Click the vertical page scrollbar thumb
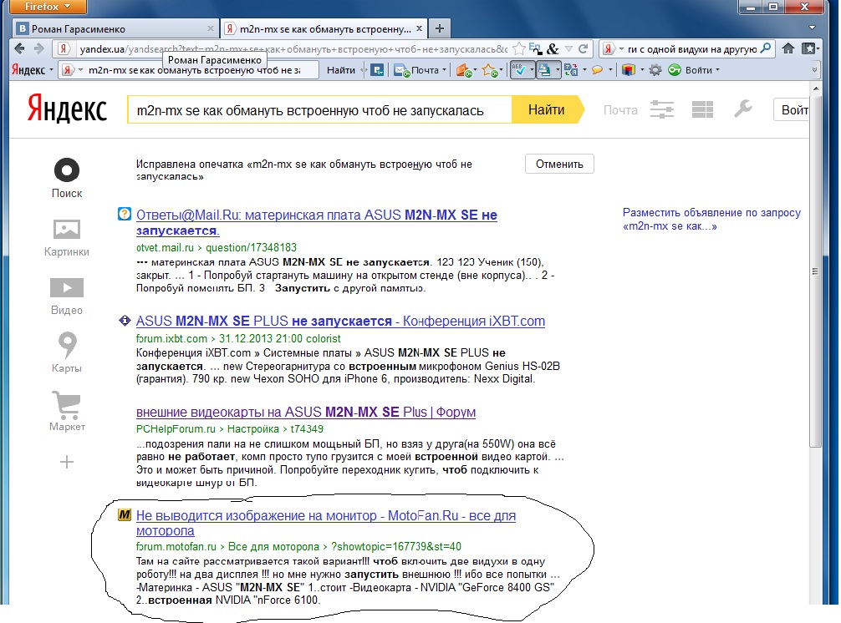Image resolution: width=841 pixels, height=623 pixels. 815,271
